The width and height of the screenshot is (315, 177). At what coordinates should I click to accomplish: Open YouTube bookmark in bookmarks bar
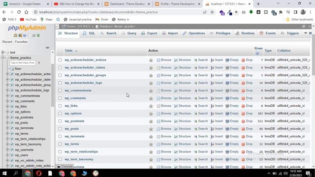coord(29,20)
